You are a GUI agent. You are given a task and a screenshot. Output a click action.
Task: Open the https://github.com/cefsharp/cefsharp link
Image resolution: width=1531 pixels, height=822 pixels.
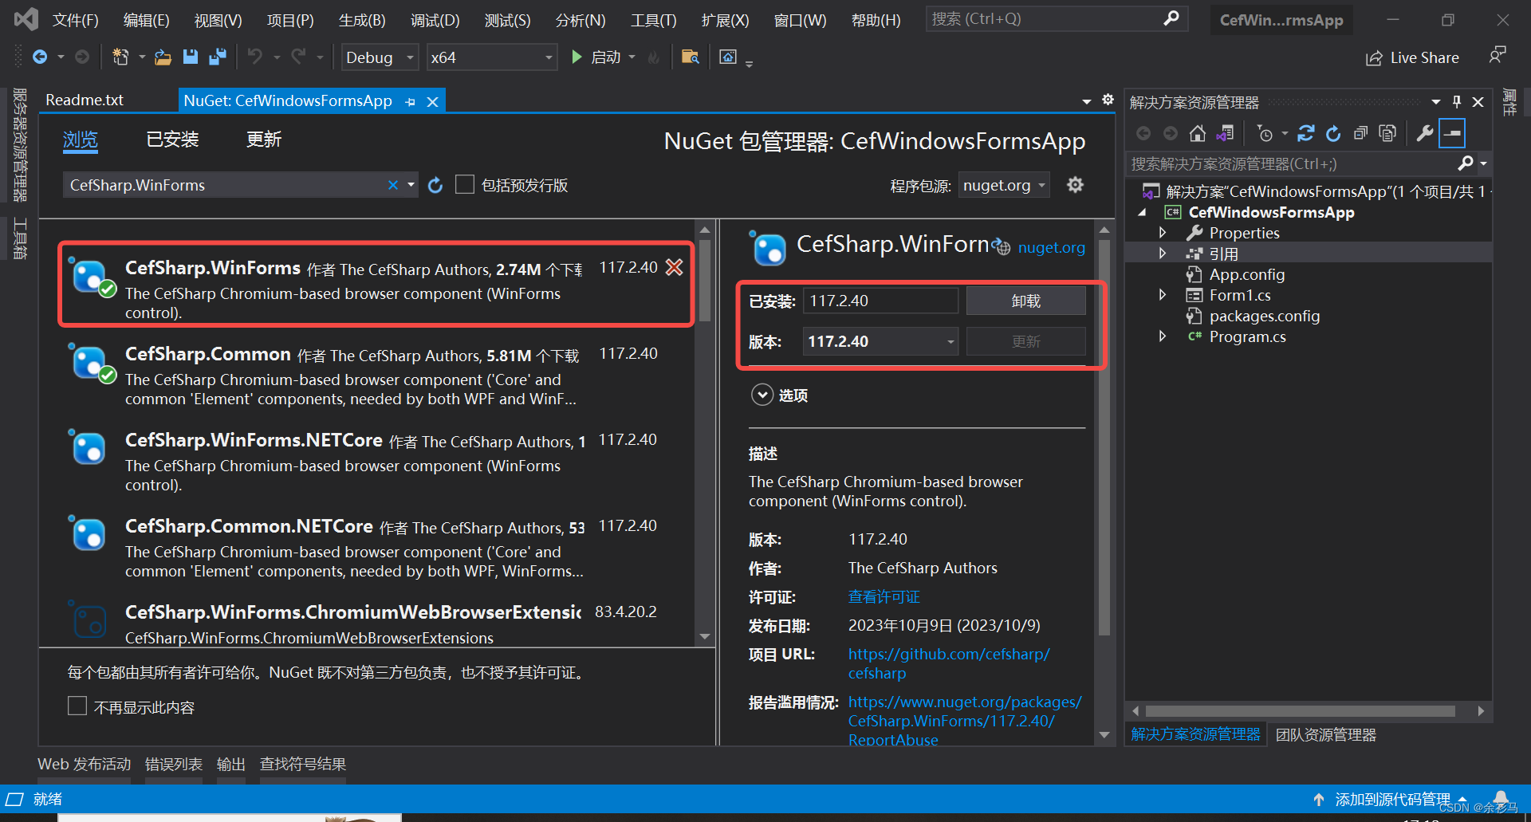pyautogui.click(x=949, y=654)
